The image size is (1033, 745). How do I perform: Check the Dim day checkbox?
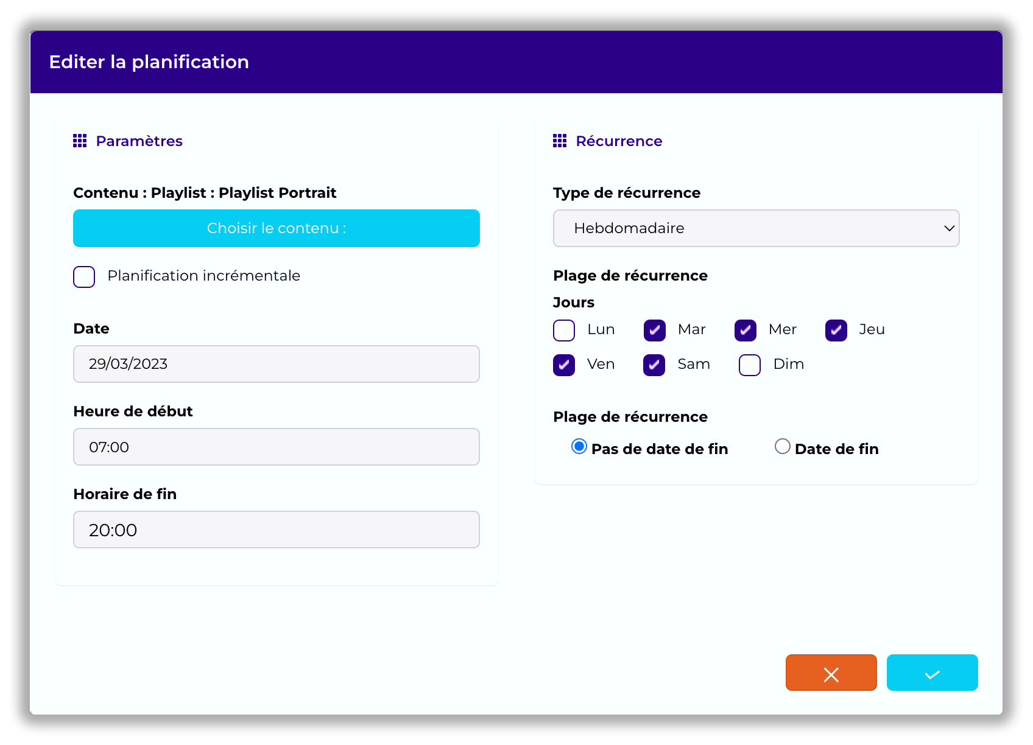point(749,365)
